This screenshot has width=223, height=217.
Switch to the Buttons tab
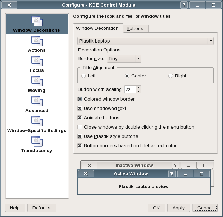136,29
